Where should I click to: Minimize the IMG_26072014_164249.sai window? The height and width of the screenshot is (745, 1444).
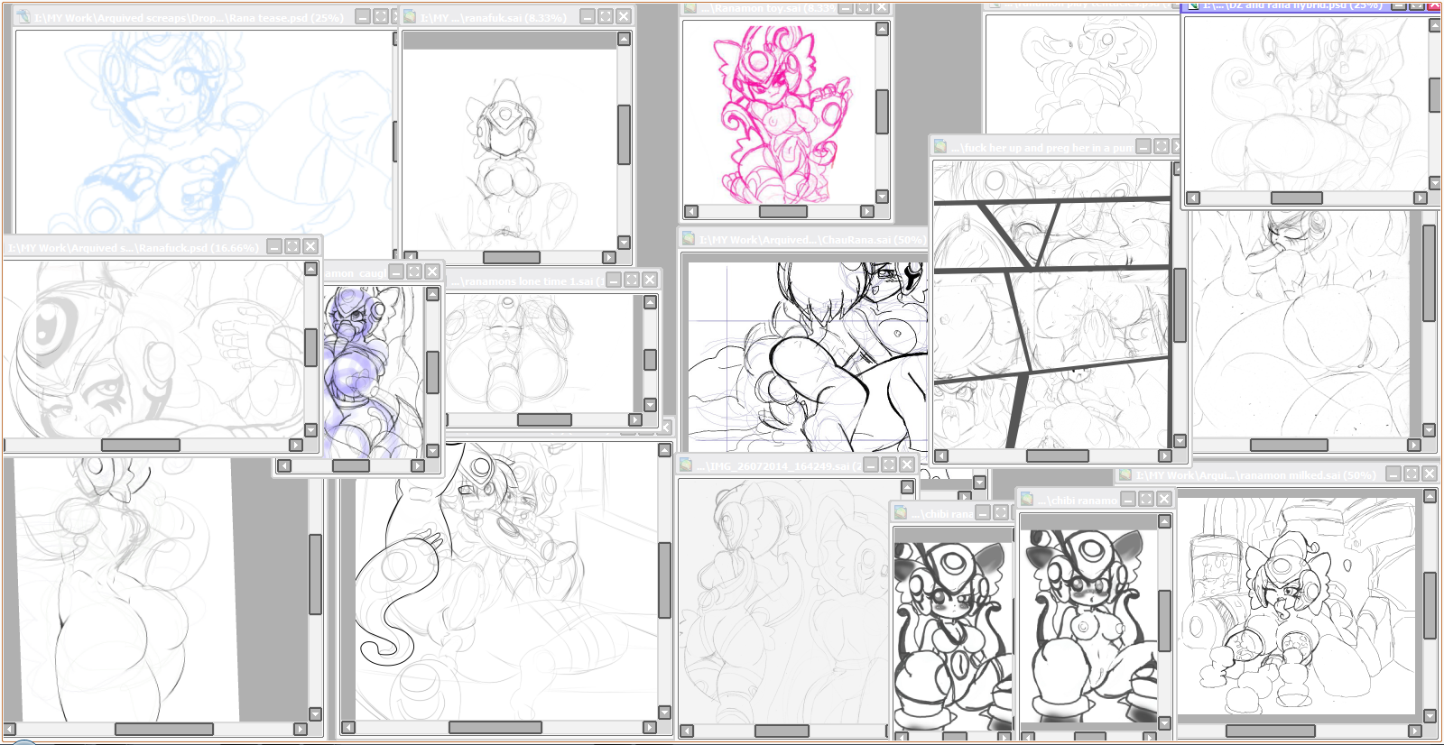871,464
